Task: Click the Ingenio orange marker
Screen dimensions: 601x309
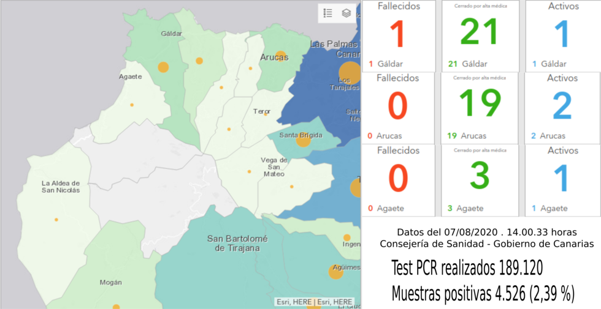Action: (x=347, y=237)
